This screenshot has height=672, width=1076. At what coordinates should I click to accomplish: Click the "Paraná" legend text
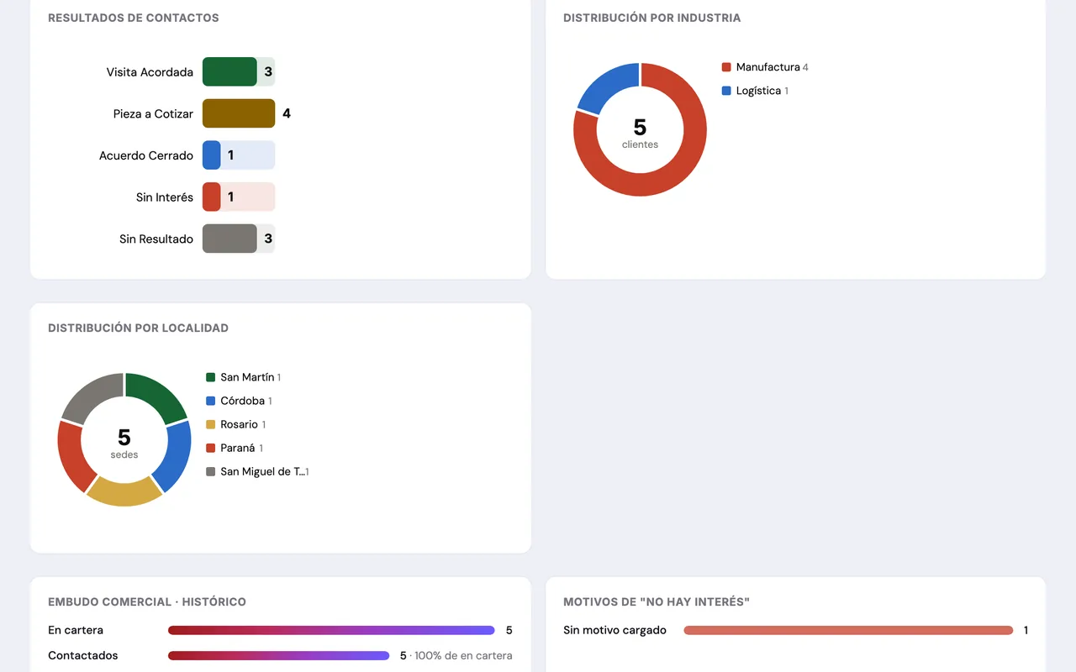(x=237, y=448)
